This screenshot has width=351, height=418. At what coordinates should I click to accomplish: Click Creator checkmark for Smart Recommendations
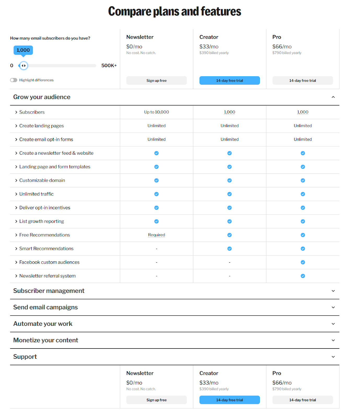[229, 249]
